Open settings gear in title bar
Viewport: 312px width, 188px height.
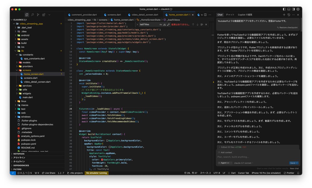[298, 9]
